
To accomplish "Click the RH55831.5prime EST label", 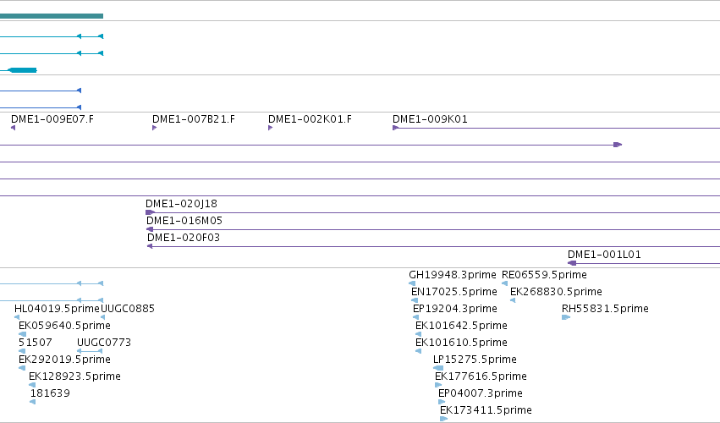I will (605, 309).
